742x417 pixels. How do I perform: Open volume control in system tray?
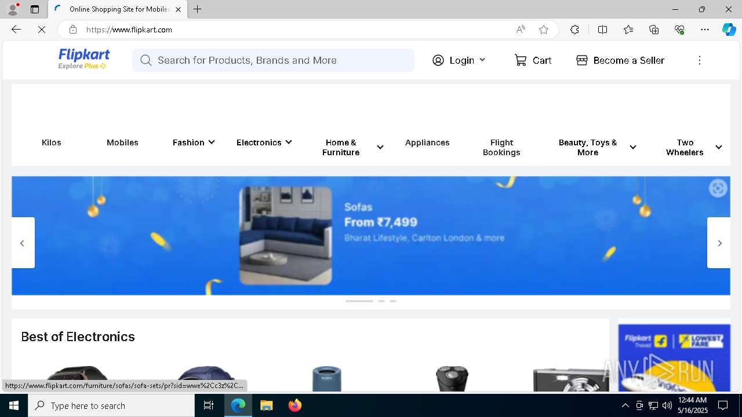[667, 405]
